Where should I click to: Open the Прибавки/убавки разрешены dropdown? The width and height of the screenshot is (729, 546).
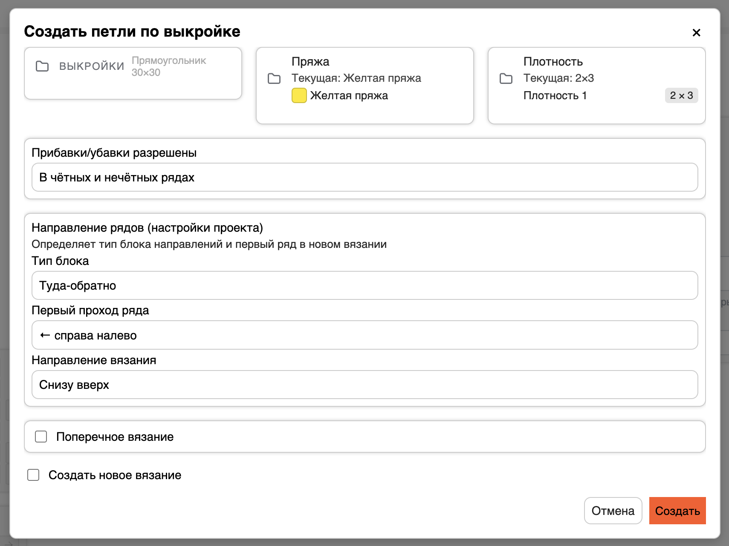[x=364, y=177]
